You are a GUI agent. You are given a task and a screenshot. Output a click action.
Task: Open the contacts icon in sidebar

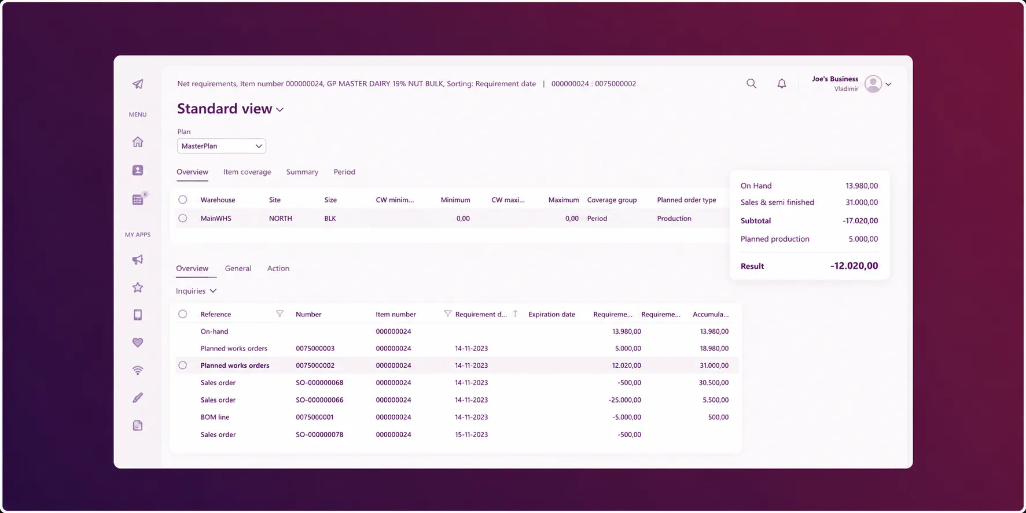click(138, 170)
